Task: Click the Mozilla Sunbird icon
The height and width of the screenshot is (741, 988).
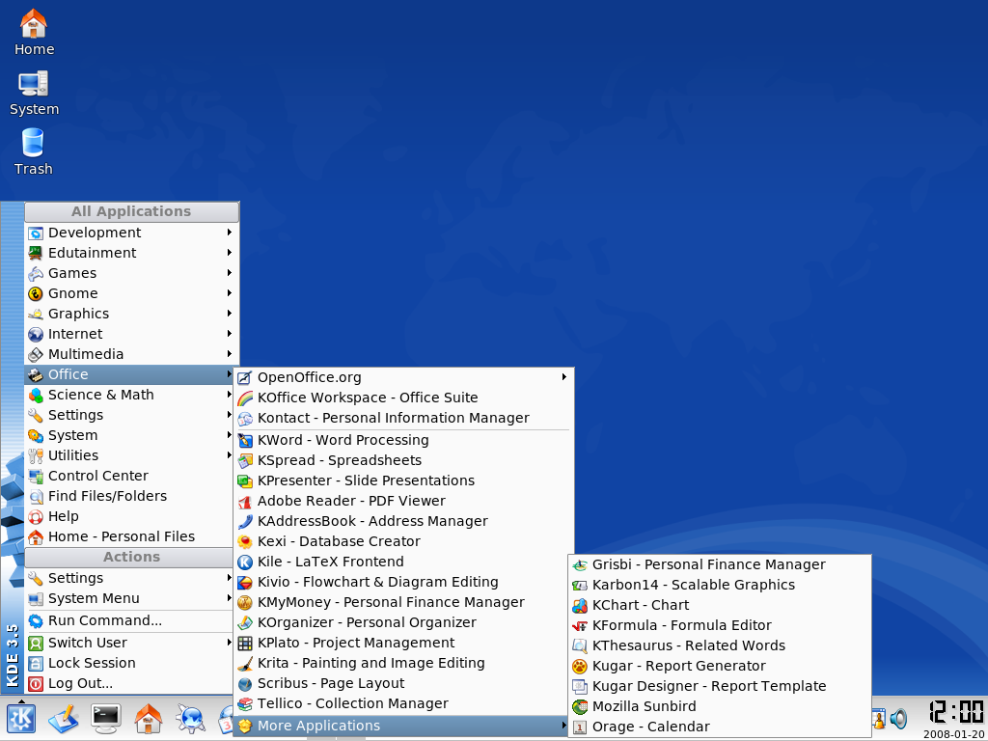Action: pos(580,706)
